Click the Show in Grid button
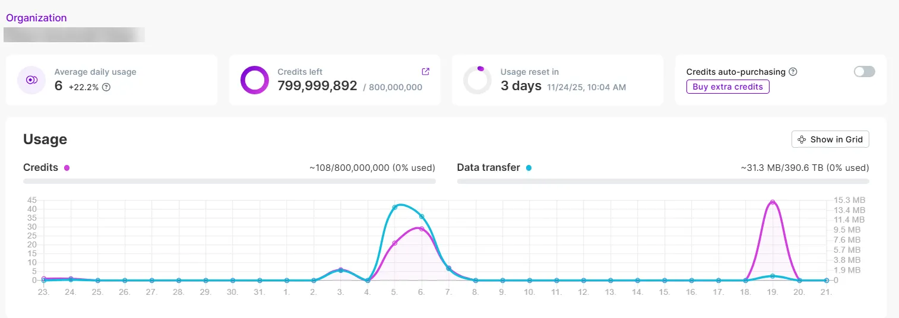This screenshot has width=899, height=318. (x=830, y=139)
